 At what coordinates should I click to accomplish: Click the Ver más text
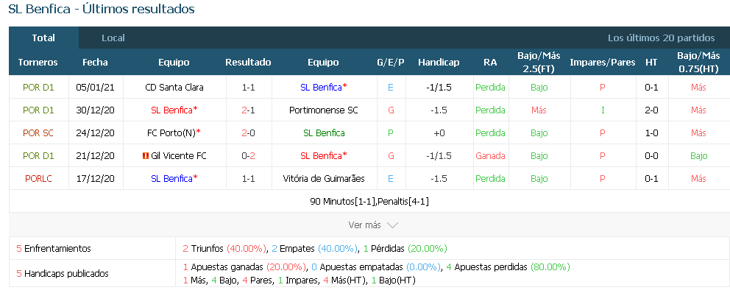click(x=364, y=225)
